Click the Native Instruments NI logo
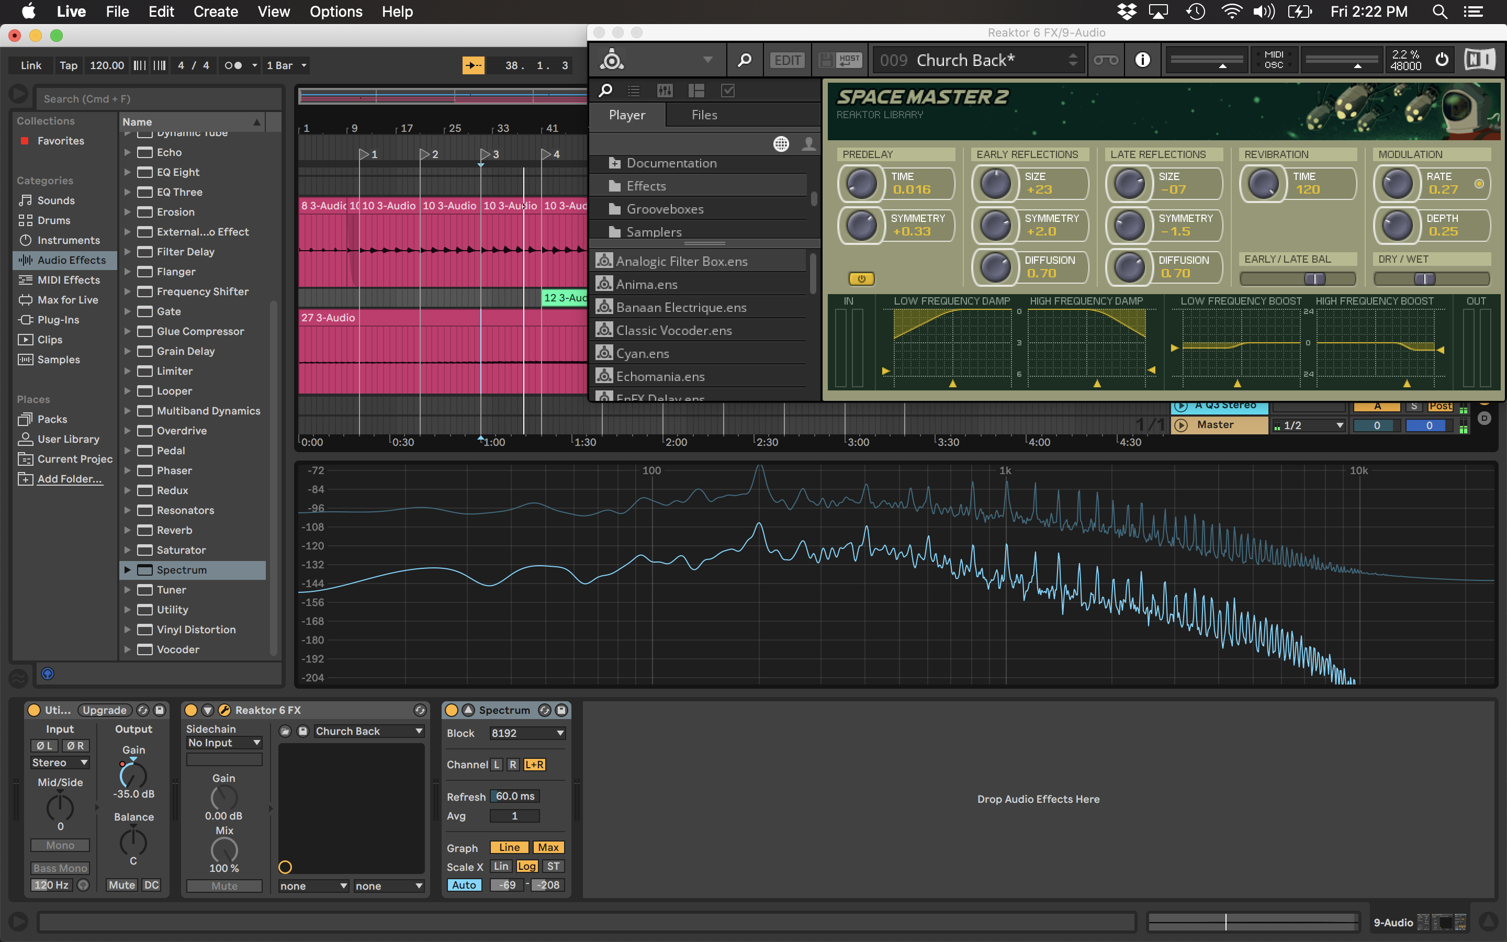 1479,60
